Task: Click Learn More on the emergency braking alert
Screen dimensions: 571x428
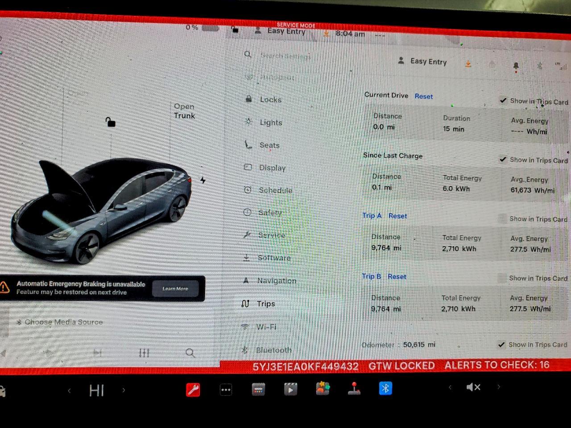Action: point(175,288)
